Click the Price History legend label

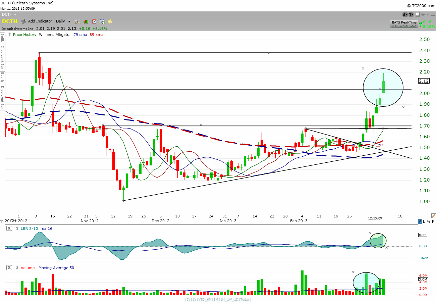(x=24, y=35)
